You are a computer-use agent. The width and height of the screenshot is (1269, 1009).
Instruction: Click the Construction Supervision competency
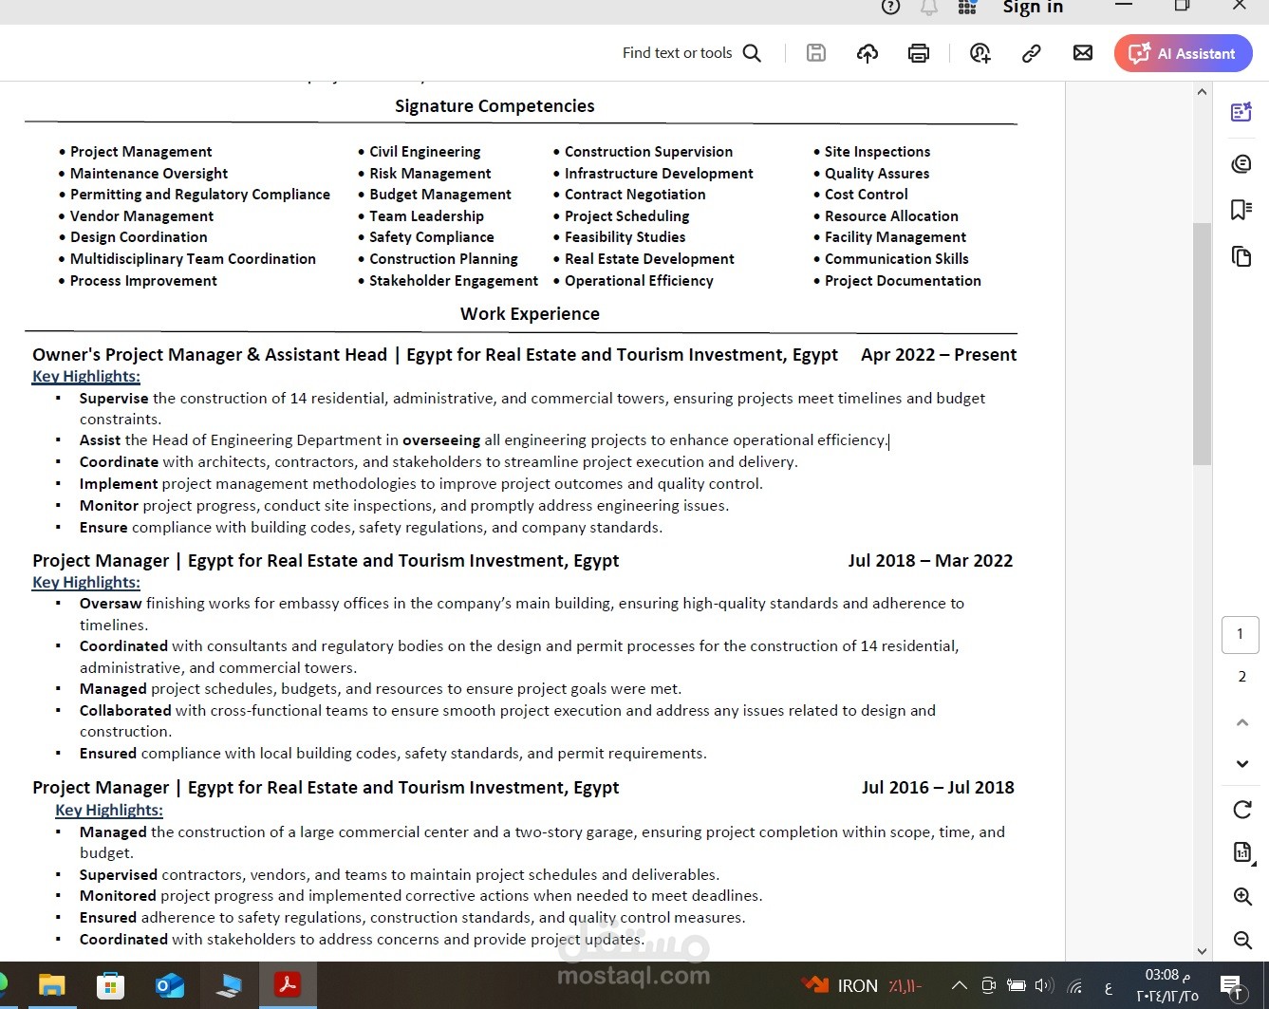pyautogui.click(x=648, y=152)
